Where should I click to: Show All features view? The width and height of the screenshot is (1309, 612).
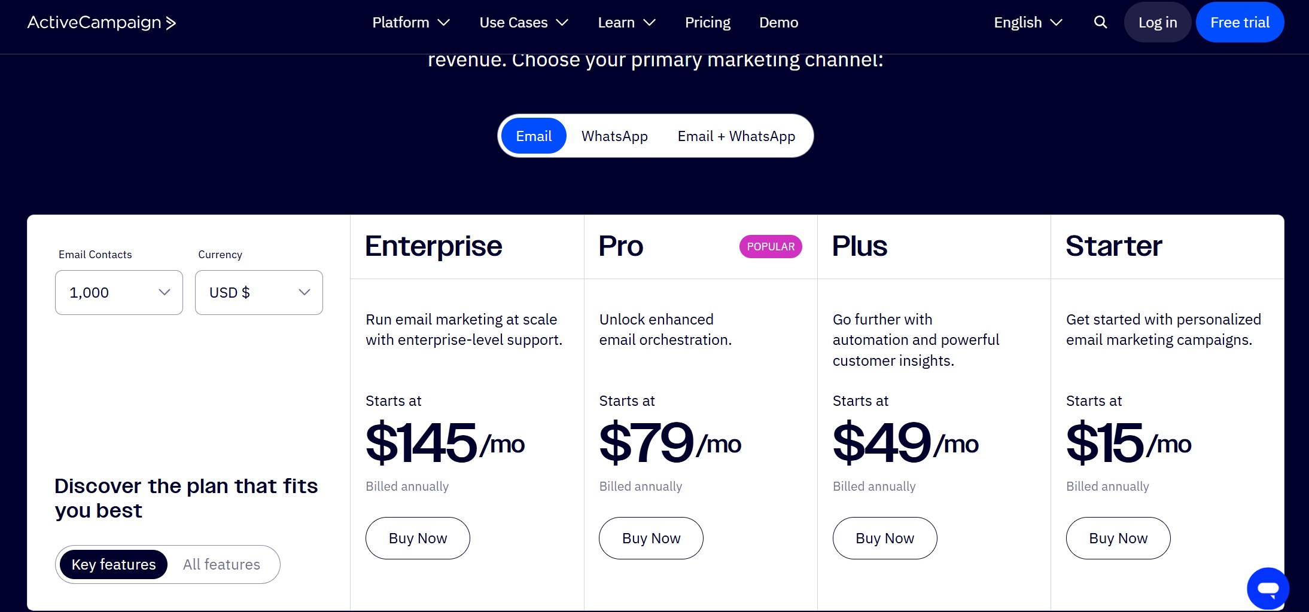tap(221, 565)
